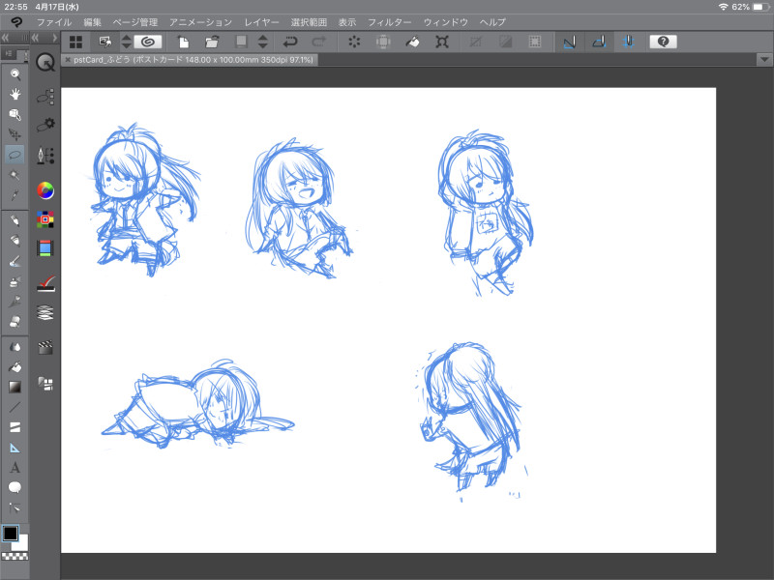Open the Sub Tool palette

click(x=45, y=98)
